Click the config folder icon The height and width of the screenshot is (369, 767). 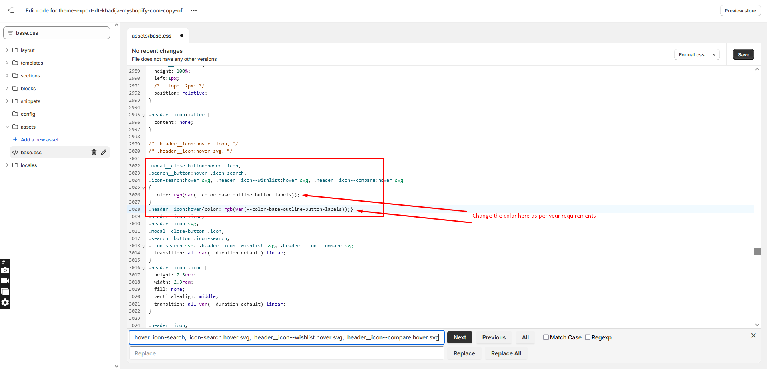pyautogui.click(x=15, y=114)
